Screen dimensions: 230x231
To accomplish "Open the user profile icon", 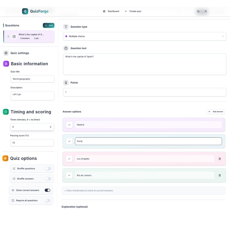I will [x=206, y=11].
